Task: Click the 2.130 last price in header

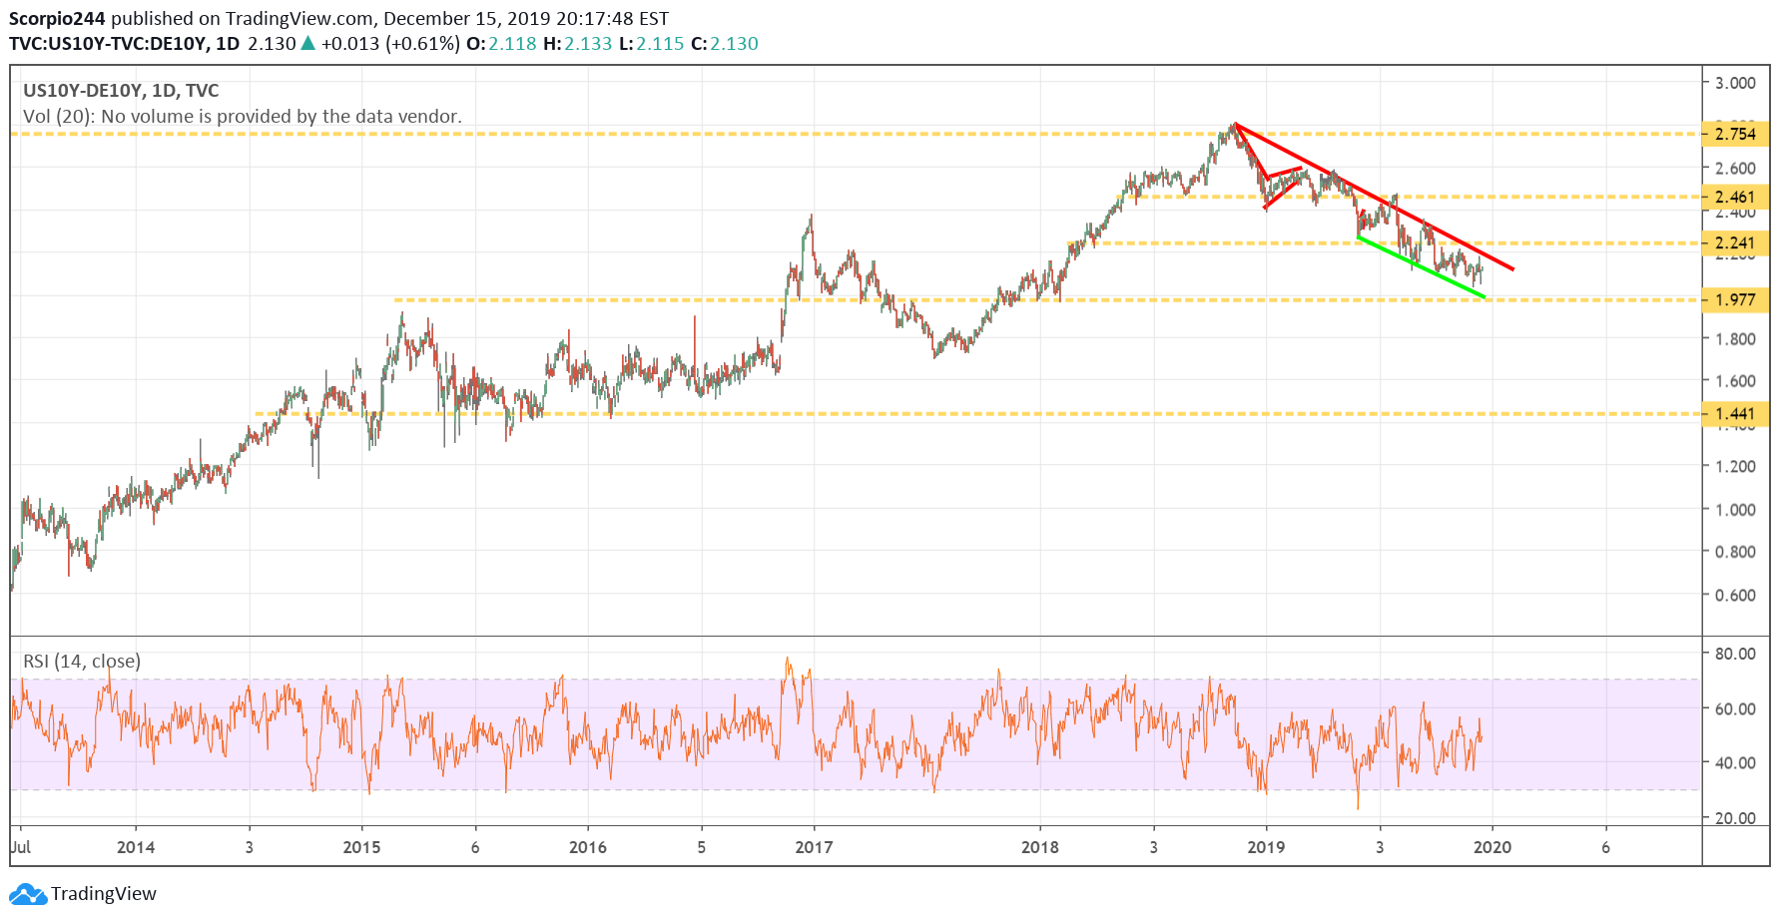Action: [272, 43]
